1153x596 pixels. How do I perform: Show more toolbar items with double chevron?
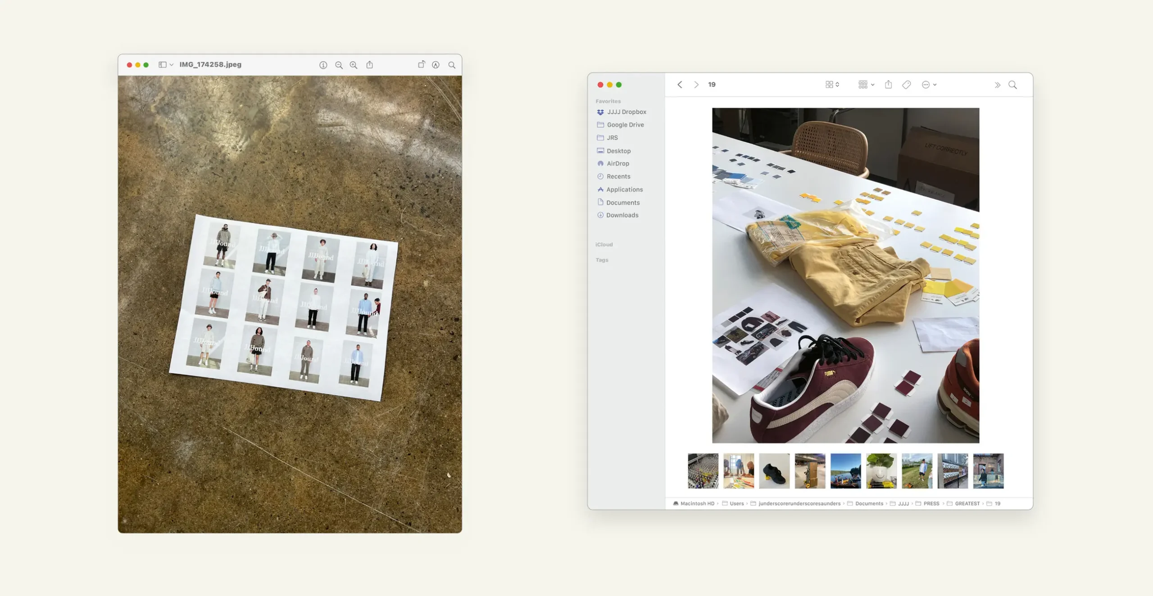coord(997,85)
